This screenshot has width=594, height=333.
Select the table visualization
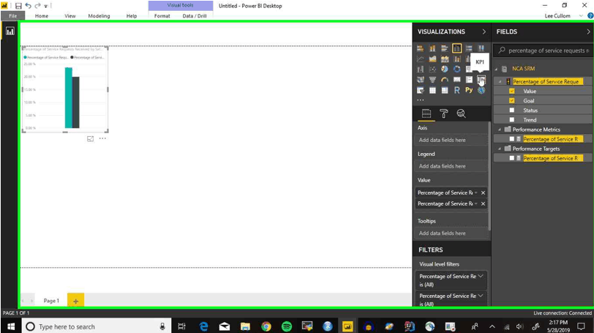click(x=432, y=90)
